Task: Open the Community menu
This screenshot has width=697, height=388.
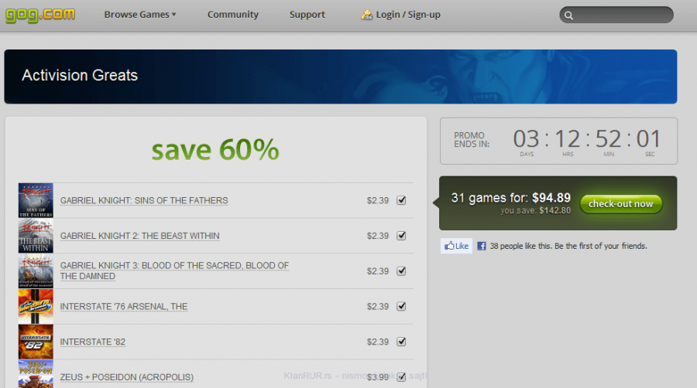Action: [x=232, y=15]
